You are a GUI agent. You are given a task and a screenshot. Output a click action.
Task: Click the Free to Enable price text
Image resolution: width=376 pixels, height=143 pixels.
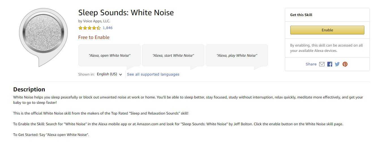94,38
